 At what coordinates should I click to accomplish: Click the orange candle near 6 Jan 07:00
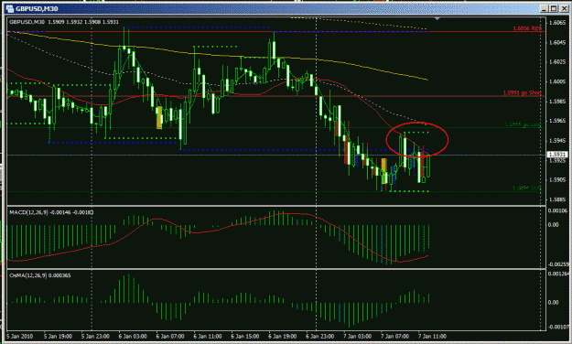point(159,117)
